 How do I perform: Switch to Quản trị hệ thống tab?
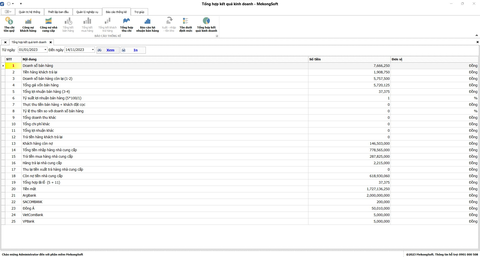30,12
